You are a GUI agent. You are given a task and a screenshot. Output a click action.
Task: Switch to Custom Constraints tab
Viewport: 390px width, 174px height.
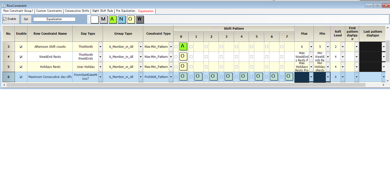[x=49, y=11]
